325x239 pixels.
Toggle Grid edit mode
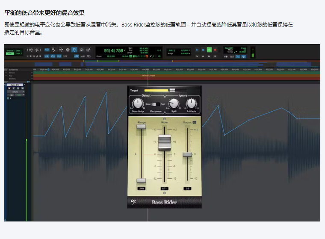tap(18, 54)
